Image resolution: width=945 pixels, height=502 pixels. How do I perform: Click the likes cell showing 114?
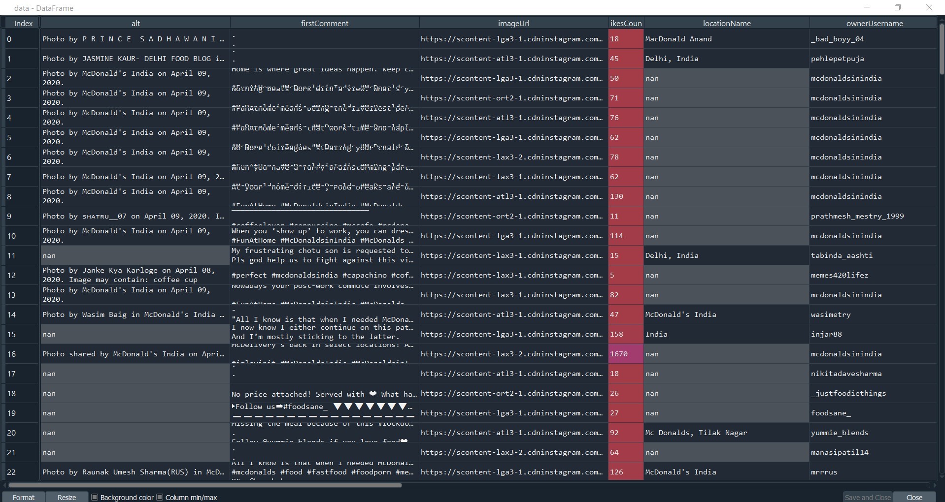[626, 236]
